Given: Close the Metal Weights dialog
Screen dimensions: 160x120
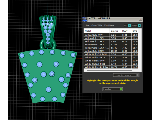Looking at the screenshot, I should pyautogui.click(x=140, y=19).
